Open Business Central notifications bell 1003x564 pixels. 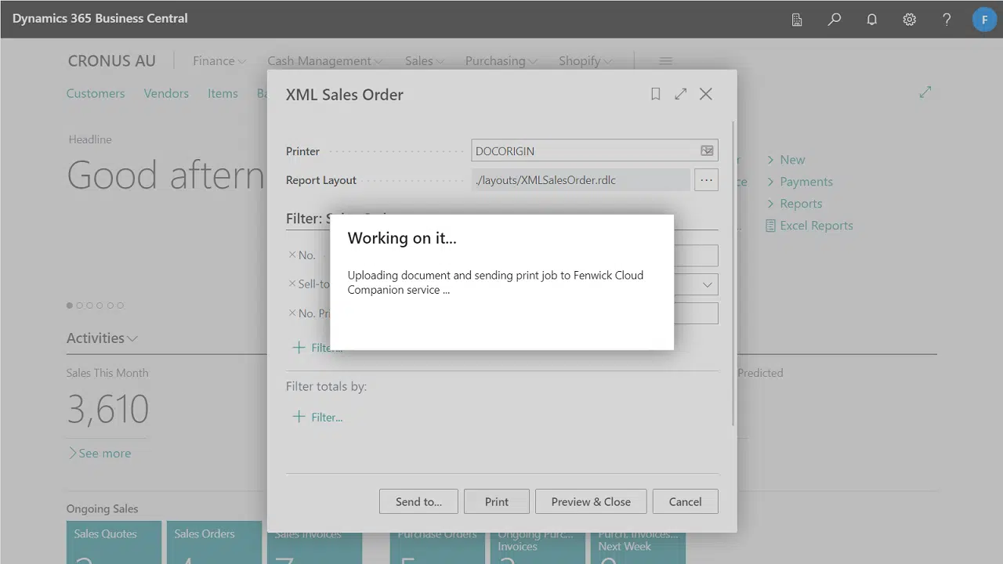(x=871, y=19)
